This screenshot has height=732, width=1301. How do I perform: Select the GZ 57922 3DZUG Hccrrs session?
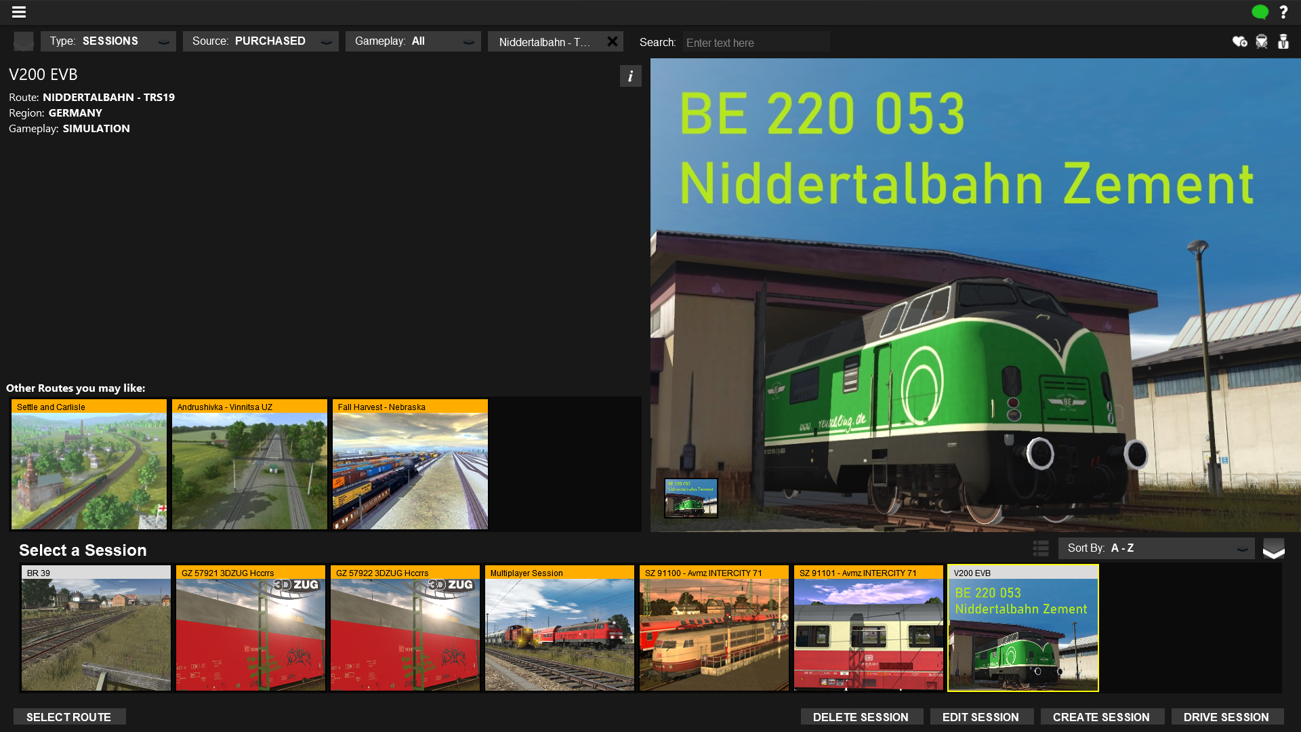(405, 628)
